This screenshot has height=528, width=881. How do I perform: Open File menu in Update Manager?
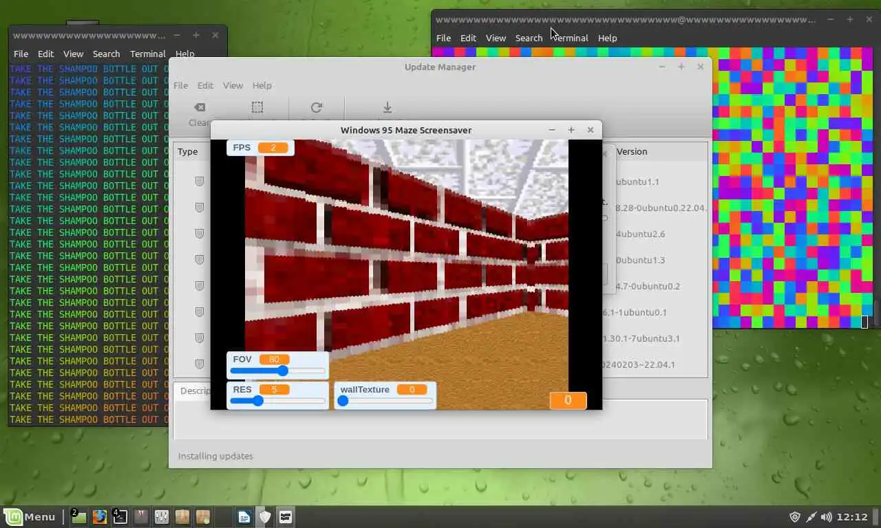pos(180,85)
